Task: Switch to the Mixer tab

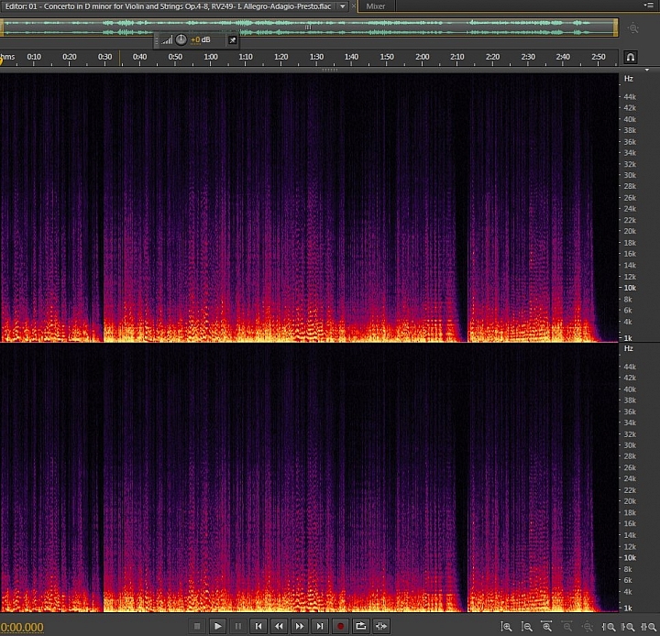Action: (376, 6)
